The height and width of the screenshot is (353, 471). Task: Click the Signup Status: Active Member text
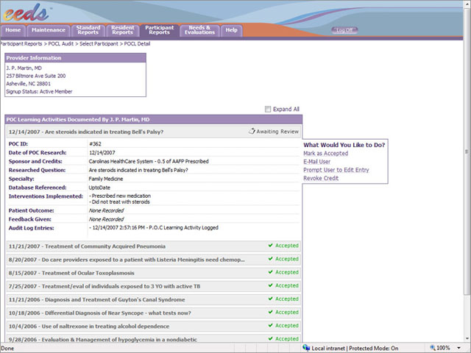(39, 91)
